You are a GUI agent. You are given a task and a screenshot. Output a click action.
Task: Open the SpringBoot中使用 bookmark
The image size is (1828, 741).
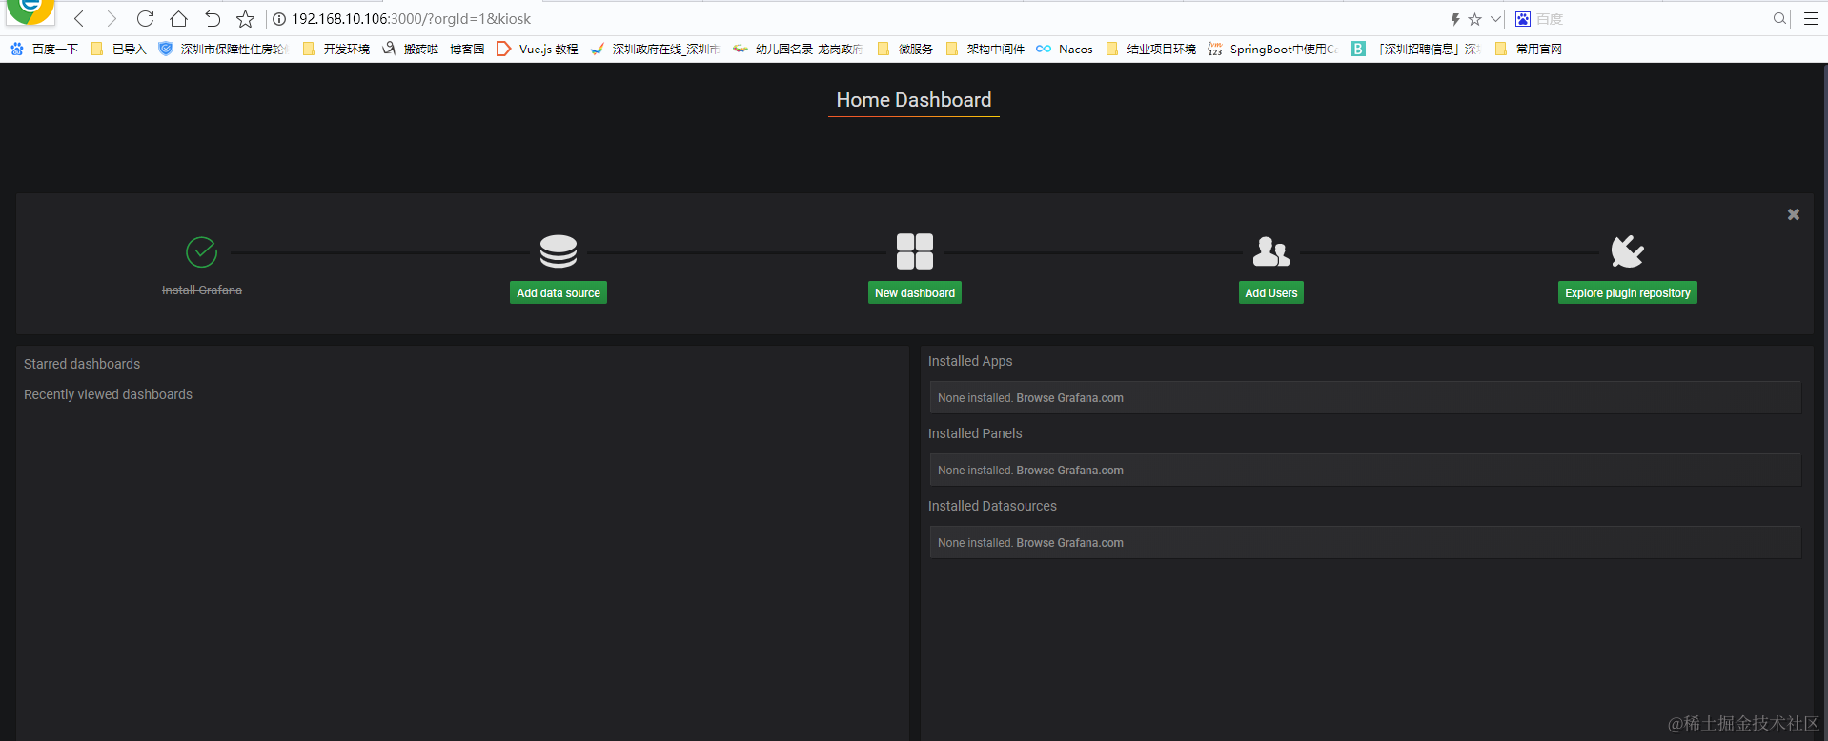tap(1272, 49)
